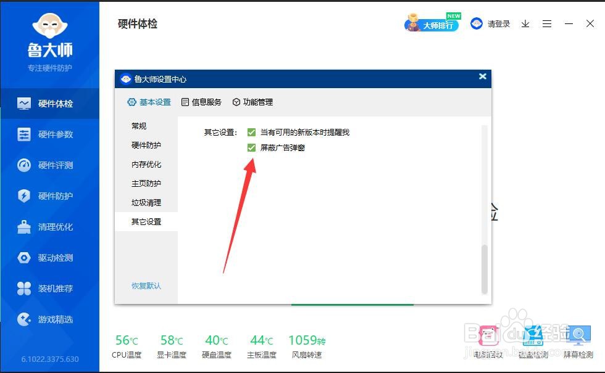This screenshot has height=373, width=605.
Task: Select 内存优化 settings category
Action: pyautogui.click(x=146, y=165)
